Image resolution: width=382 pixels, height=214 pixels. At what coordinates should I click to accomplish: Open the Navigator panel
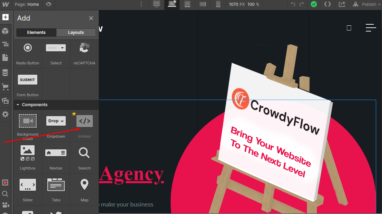5,44
